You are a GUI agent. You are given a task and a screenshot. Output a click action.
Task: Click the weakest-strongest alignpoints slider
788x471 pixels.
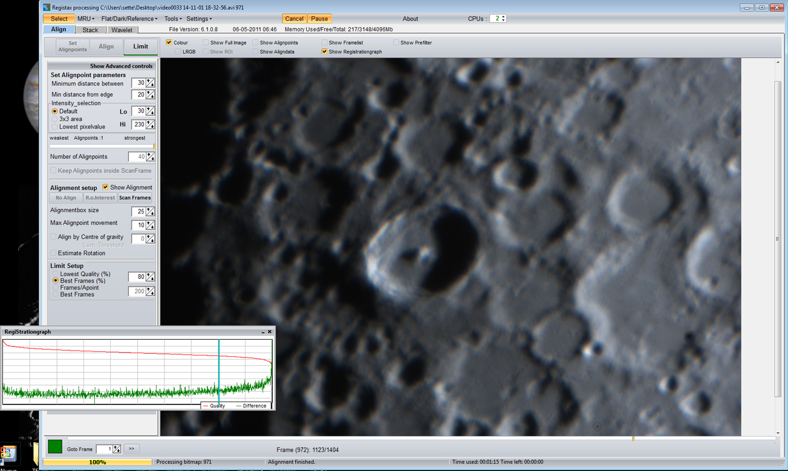click(102, 146)
